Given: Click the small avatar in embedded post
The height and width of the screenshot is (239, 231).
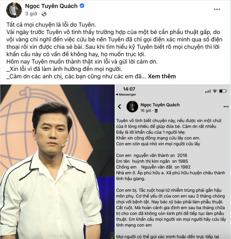Looking at the screenshot, I should (132, 106).
